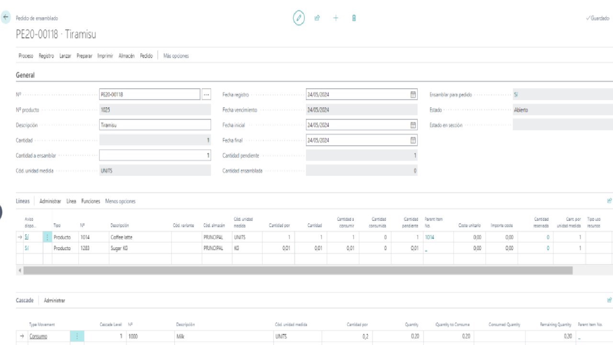The image size is (613, 345).
Task: Select the KG unit cell on Sugar row
Action: (247, 248)
